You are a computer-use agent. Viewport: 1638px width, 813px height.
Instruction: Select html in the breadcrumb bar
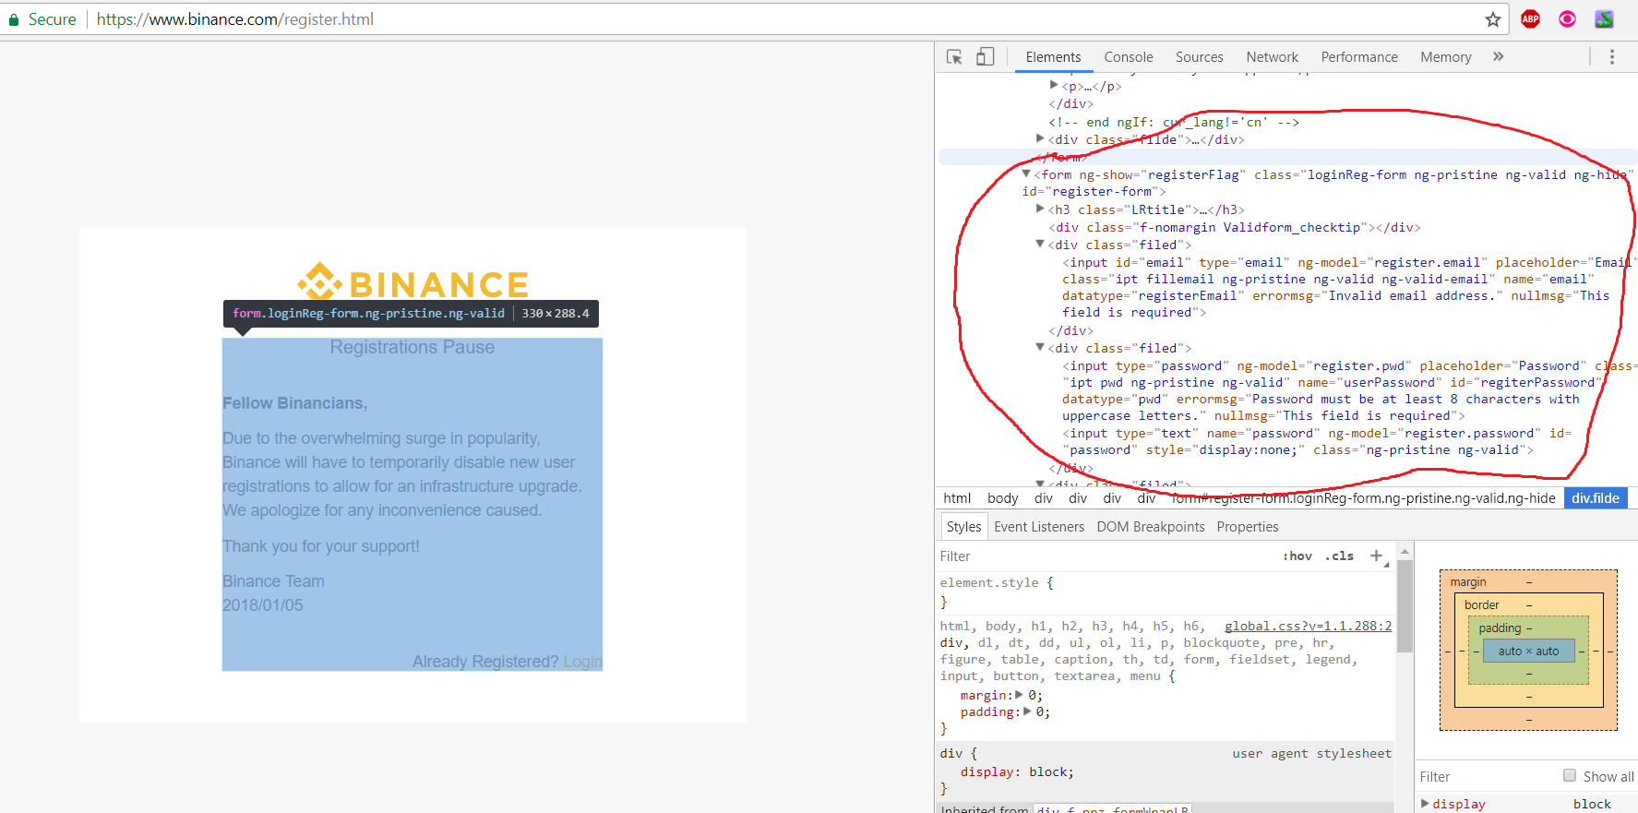coord(957,498)
